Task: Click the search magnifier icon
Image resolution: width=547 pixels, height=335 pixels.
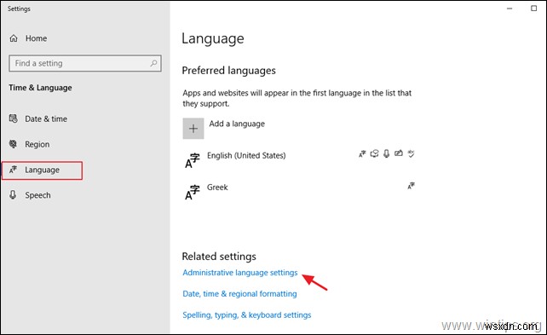Action: click(x=153, y=63)
